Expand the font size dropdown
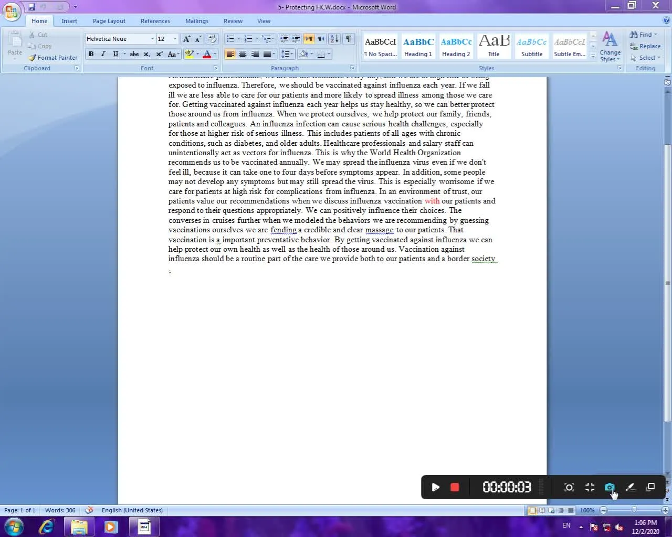This screenshot has width=672, height=537. 175,39
